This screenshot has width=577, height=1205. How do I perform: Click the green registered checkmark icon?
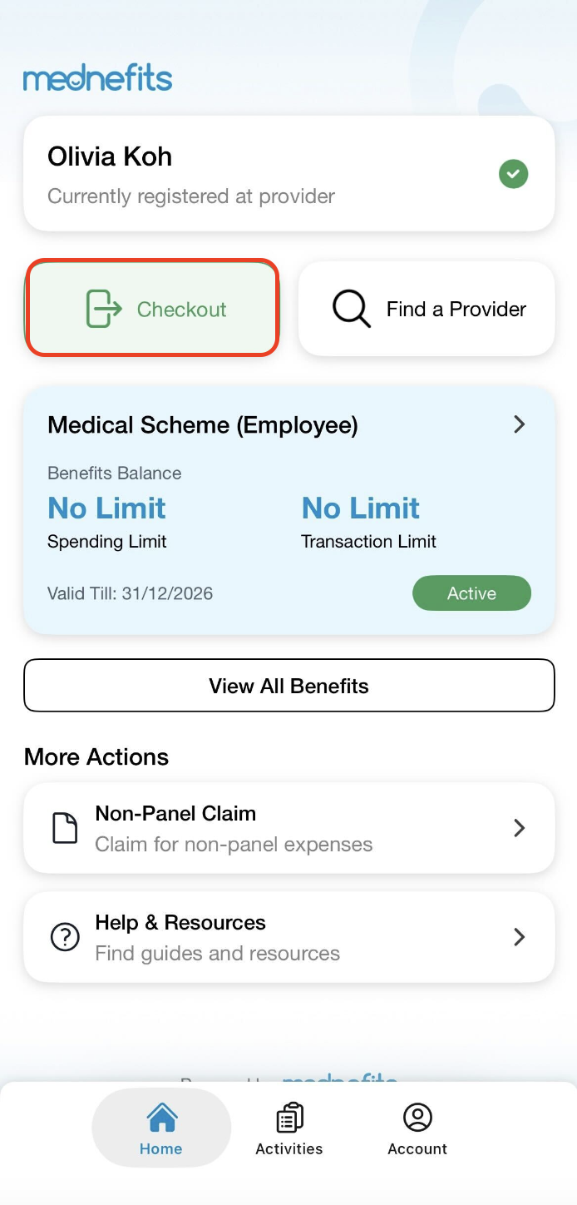[513, 174]
